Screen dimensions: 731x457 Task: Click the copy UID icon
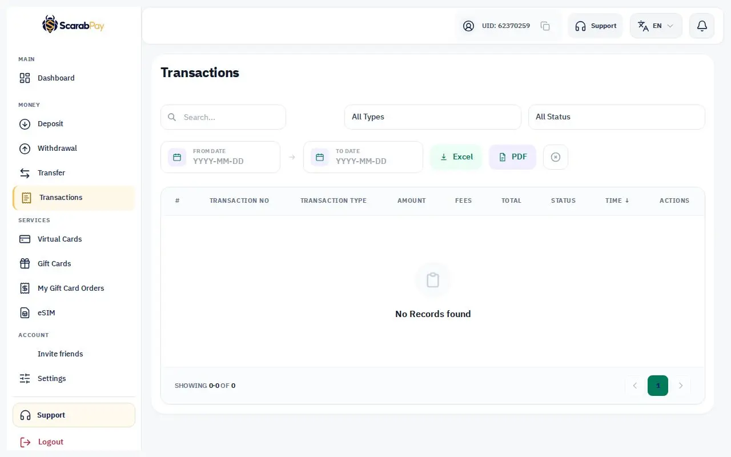545,26
